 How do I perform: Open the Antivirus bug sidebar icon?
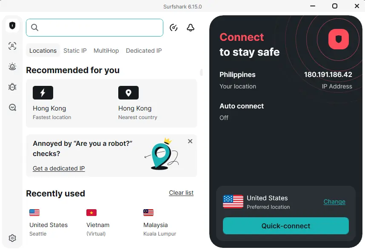tap(12, 87)
